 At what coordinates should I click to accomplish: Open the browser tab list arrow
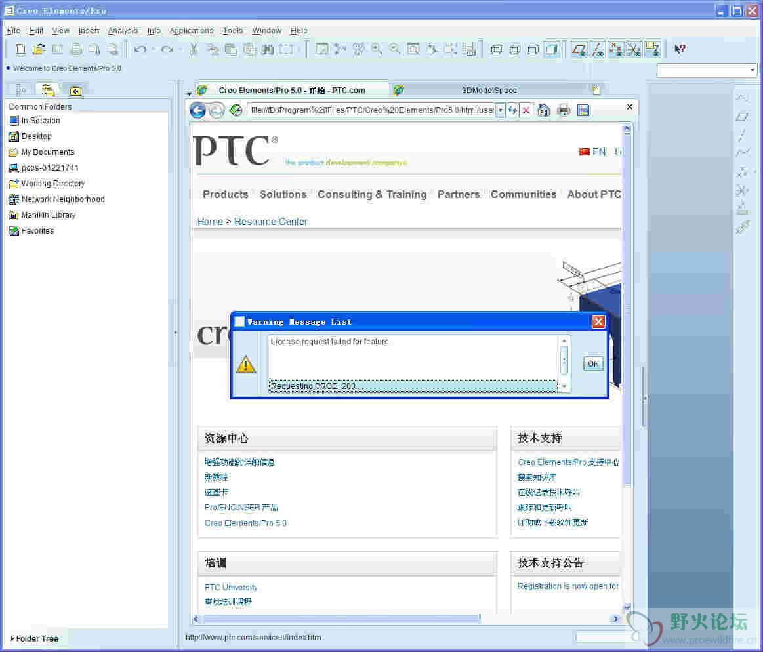coord(189,93)
